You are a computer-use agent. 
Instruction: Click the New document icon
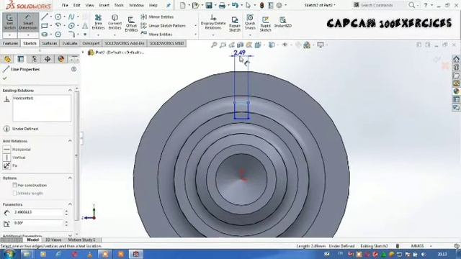[x=182, y=5]
